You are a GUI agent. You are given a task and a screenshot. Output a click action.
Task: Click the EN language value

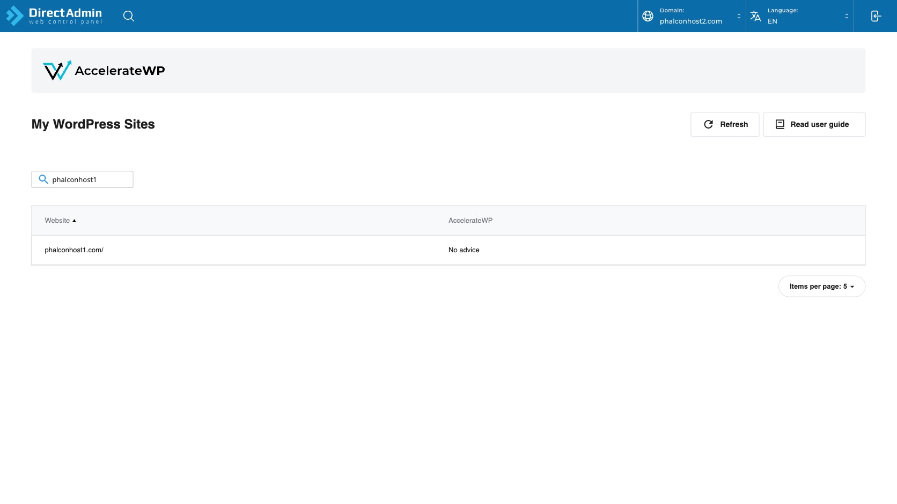coord(773,21)
